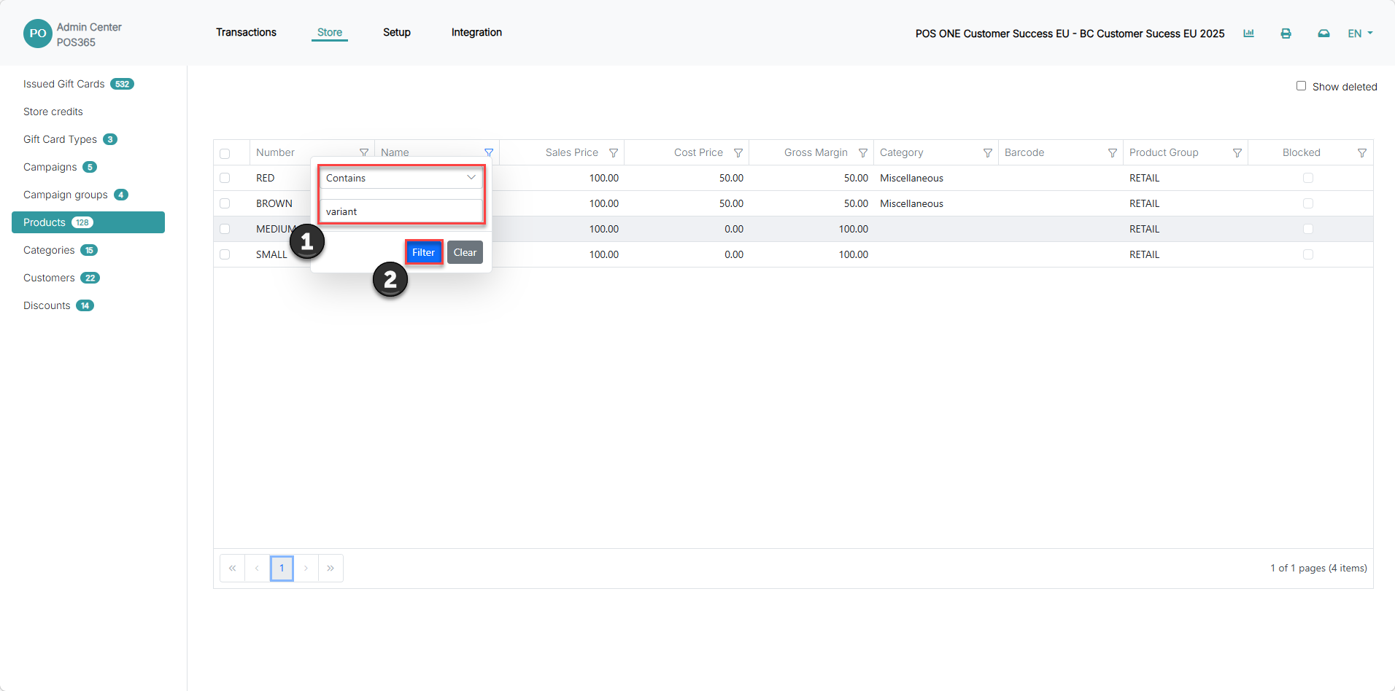
Task: Go to next page arrow
Action: (306, 568)
